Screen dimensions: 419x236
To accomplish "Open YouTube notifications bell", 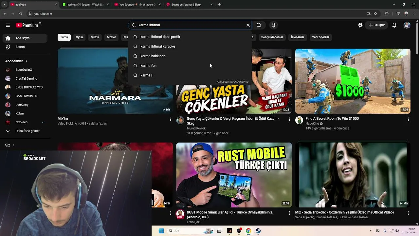I will tap(394, 25).
